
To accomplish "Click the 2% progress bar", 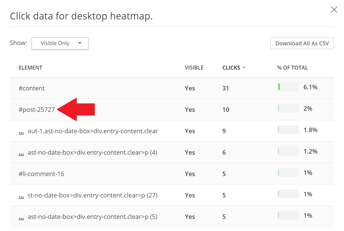I will 288,108.
